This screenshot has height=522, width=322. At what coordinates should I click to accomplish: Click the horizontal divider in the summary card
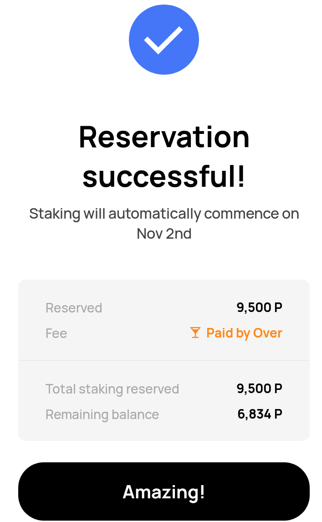point(164,360)
